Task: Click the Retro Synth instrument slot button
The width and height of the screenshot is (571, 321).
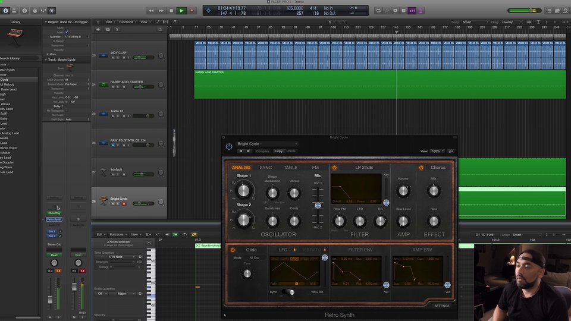Action: click(x=54, y=219)
